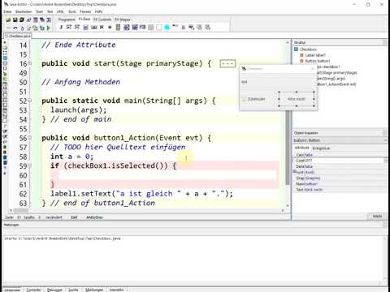Viewport: 390px width, 292px height.
Task: Open the Bearbeiten menu
Action: [24, 11]
